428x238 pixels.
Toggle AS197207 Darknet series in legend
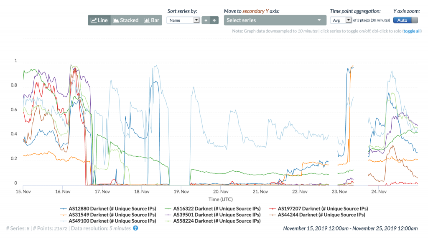(x=318, y=208)
